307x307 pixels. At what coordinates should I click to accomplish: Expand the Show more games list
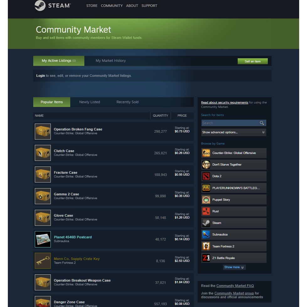pos(234,267)
